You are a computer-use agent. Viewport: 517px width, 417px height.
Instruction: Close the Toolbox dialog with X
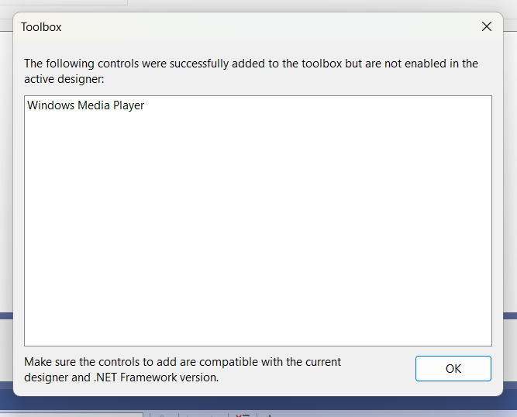[487, 26]
